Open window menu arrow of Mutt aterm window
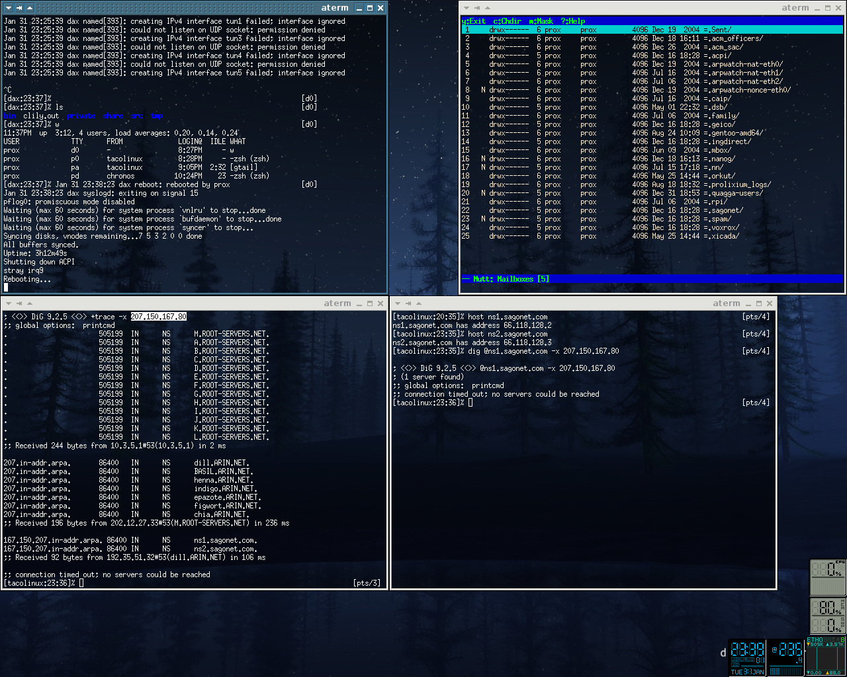Image resolution: width=847 pixels, height=677 pixels. point(467,8)
